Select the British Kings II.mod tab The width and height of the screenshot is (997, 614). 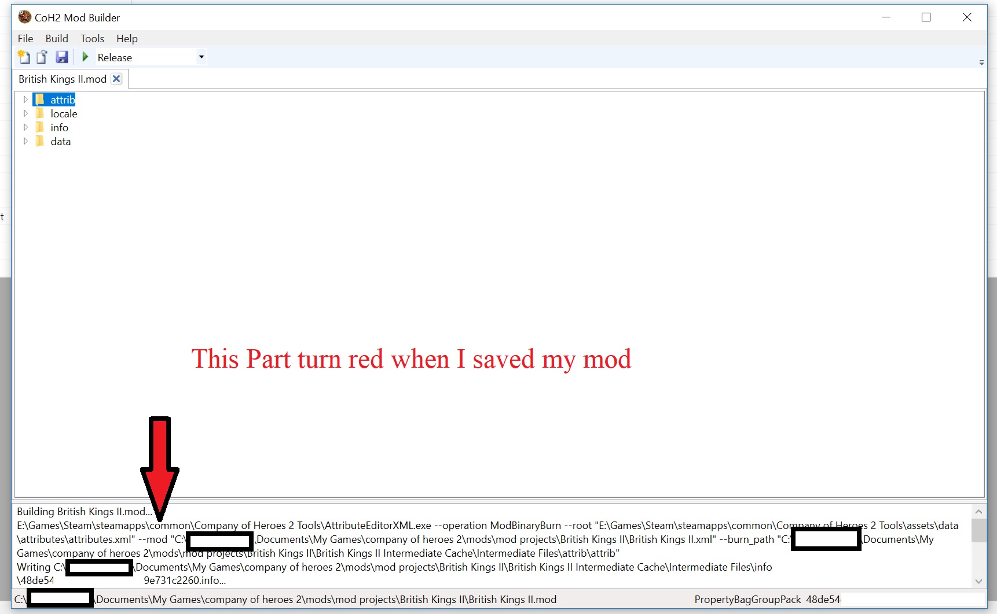[63, 79]
